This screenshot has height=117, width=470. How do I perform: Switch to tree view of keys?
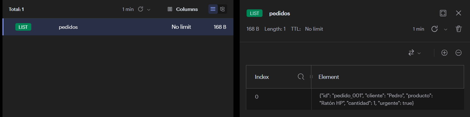coord(222,9)
